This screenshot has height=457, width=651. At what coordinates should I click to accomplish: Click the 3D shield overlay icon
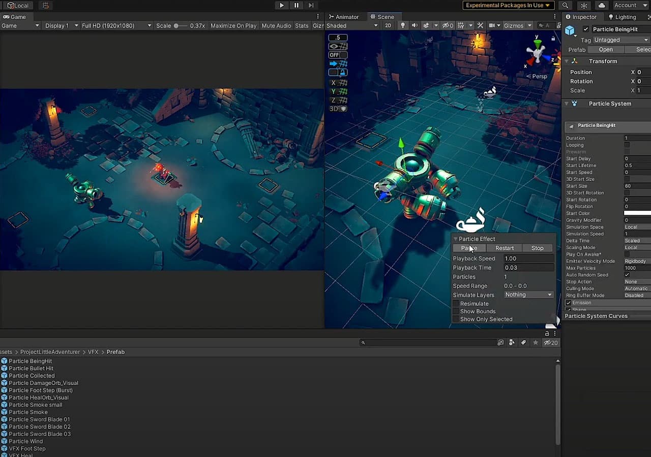(x=338, y=109)
